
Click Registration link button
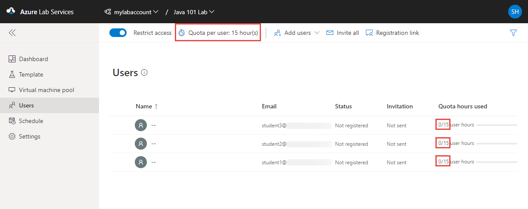click(392, 33)
